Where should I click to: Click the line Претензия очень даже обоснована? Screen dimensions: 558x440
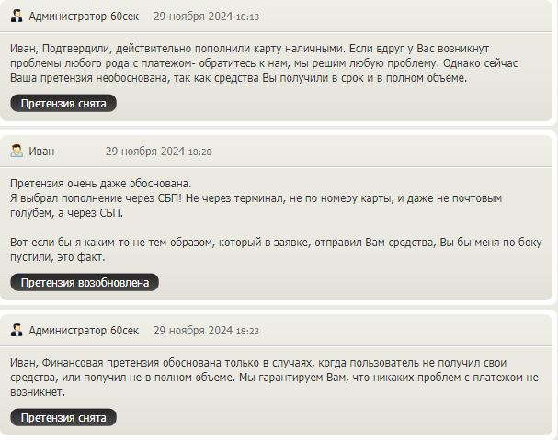click(x=101, y=184)
